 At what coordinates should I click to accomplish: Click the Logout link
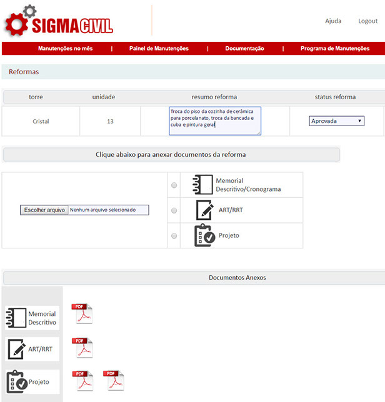[367, 21]
